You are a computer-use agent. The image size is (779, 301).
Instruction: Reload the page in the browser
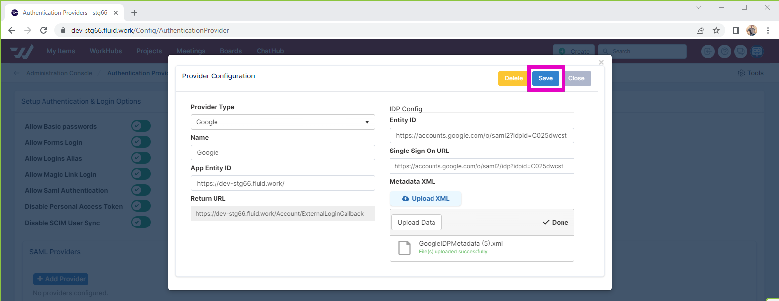tap(43, 30)
